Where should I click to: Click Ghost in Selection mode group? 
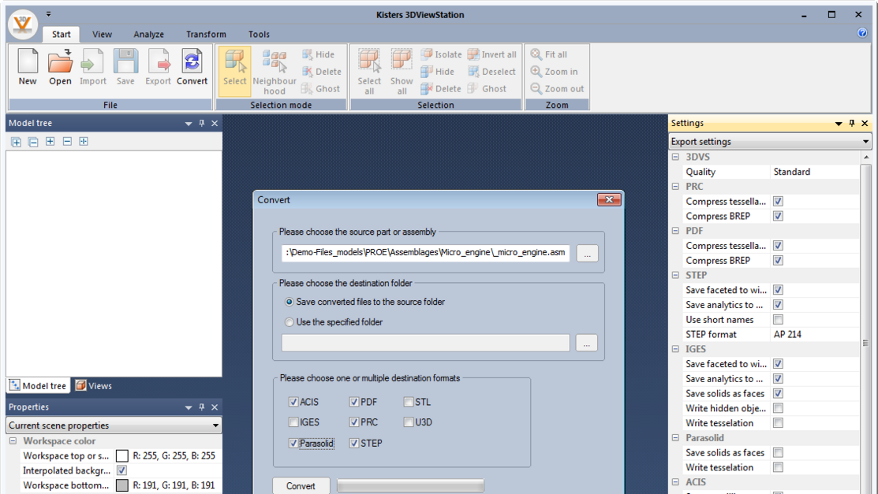(321, 88)
